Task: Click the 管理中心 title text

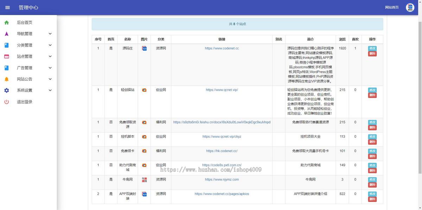Action: coord(28,7)
